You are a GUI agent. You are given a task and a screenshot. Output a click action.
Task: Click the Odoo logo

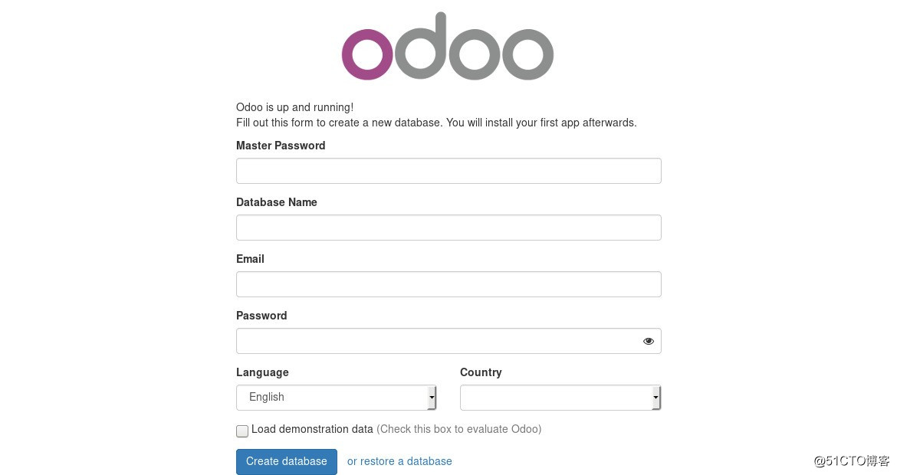447,46
